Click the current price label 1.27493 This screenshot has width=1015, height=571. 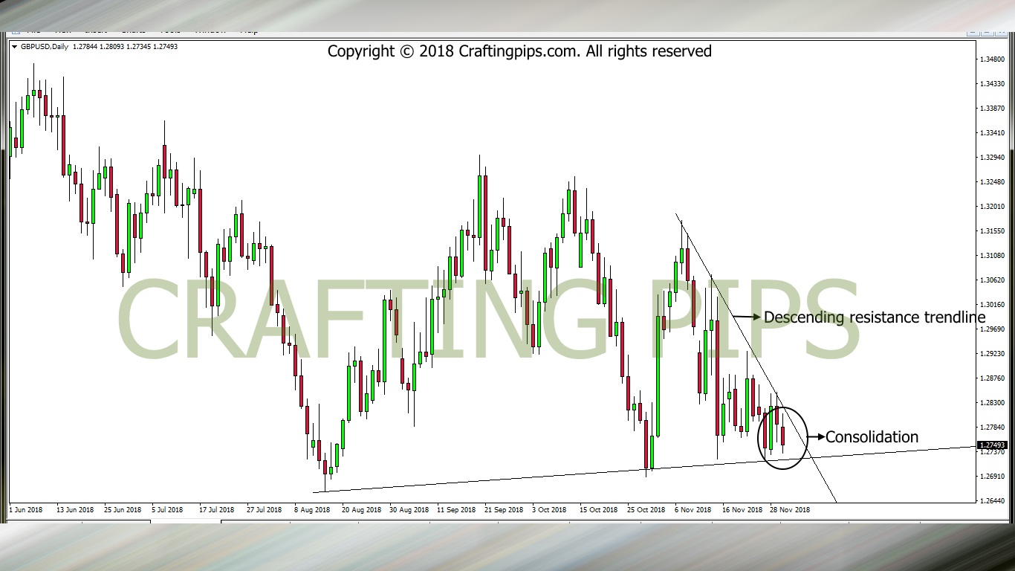tap(993, 445)
